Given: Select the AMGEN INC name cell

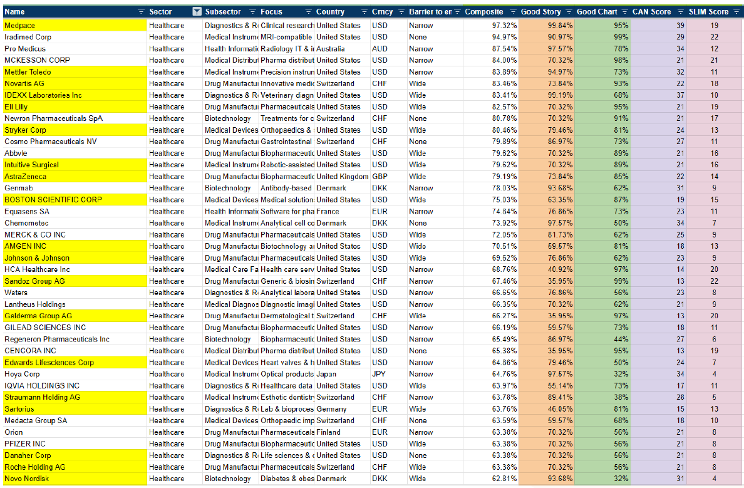Looking at the screenshot, I should 75,246.
